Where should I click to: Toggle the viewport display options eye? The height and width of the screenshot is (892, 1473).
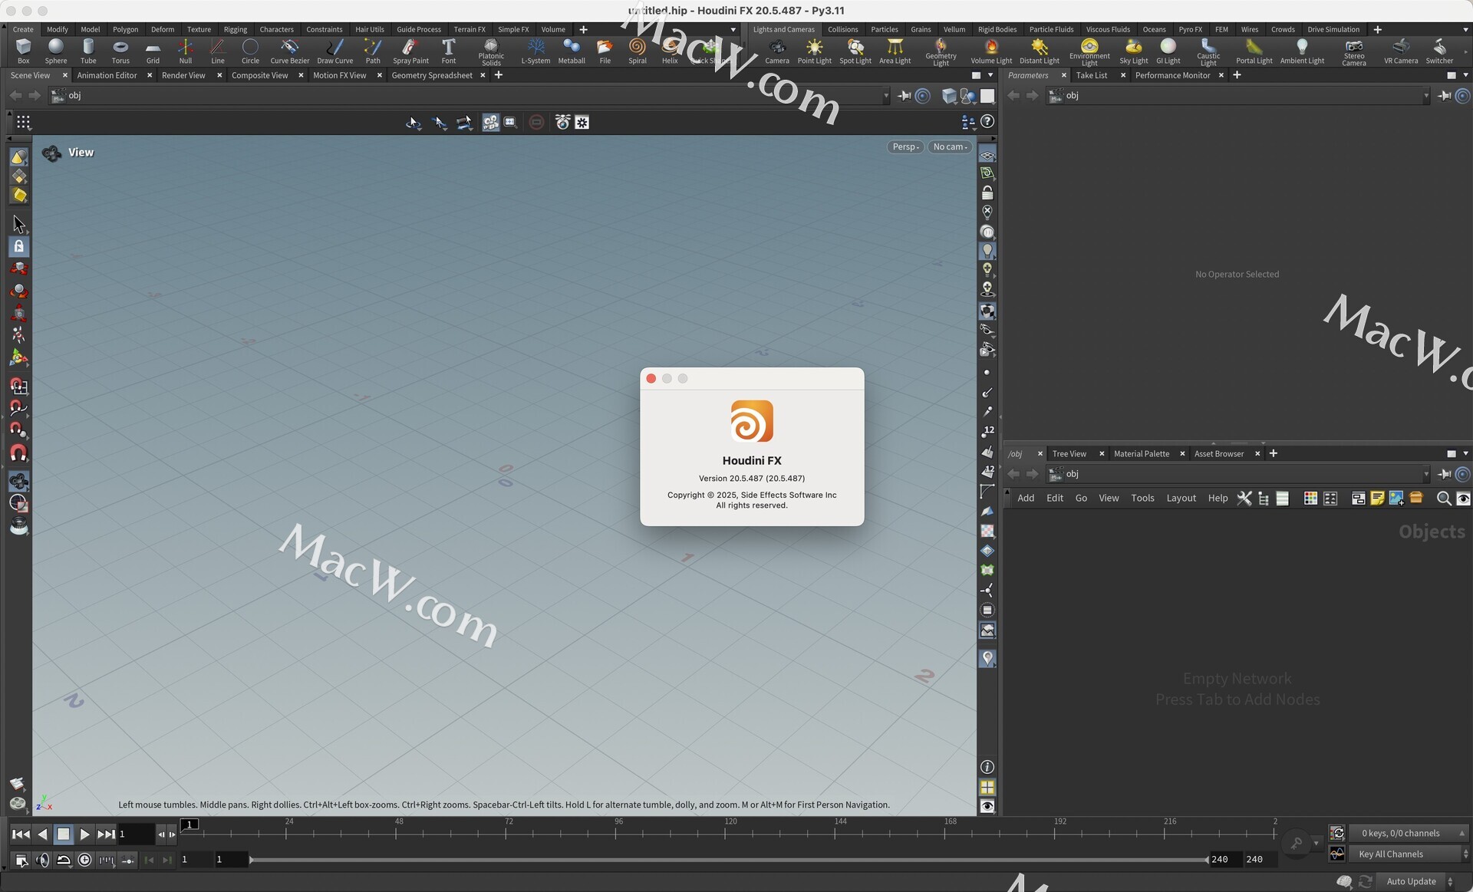(x=987, y=806)
